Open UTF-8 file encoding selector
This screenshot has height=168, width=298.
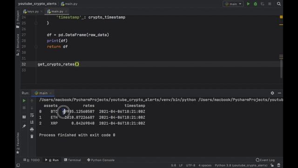tap(190, 165)
